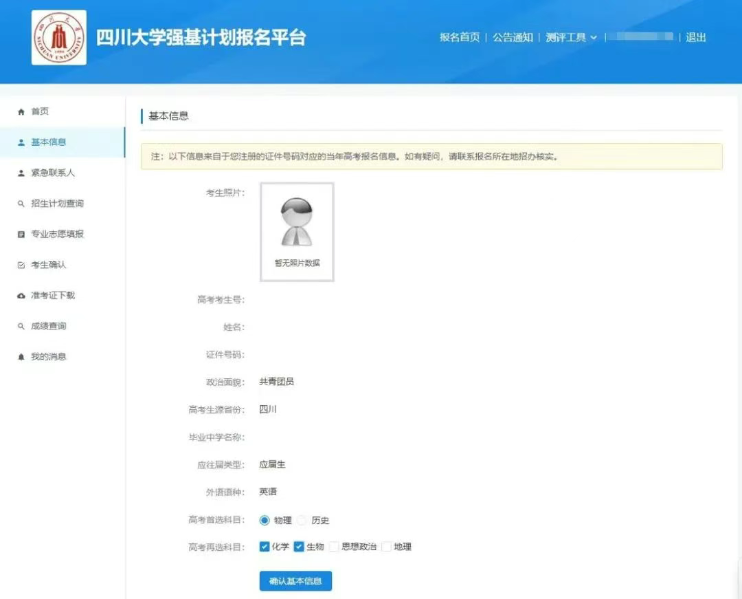The width and height of the screenshot is (742, 599).
Task: Go to 报名首页 in header
Action: tap(460, 37)
